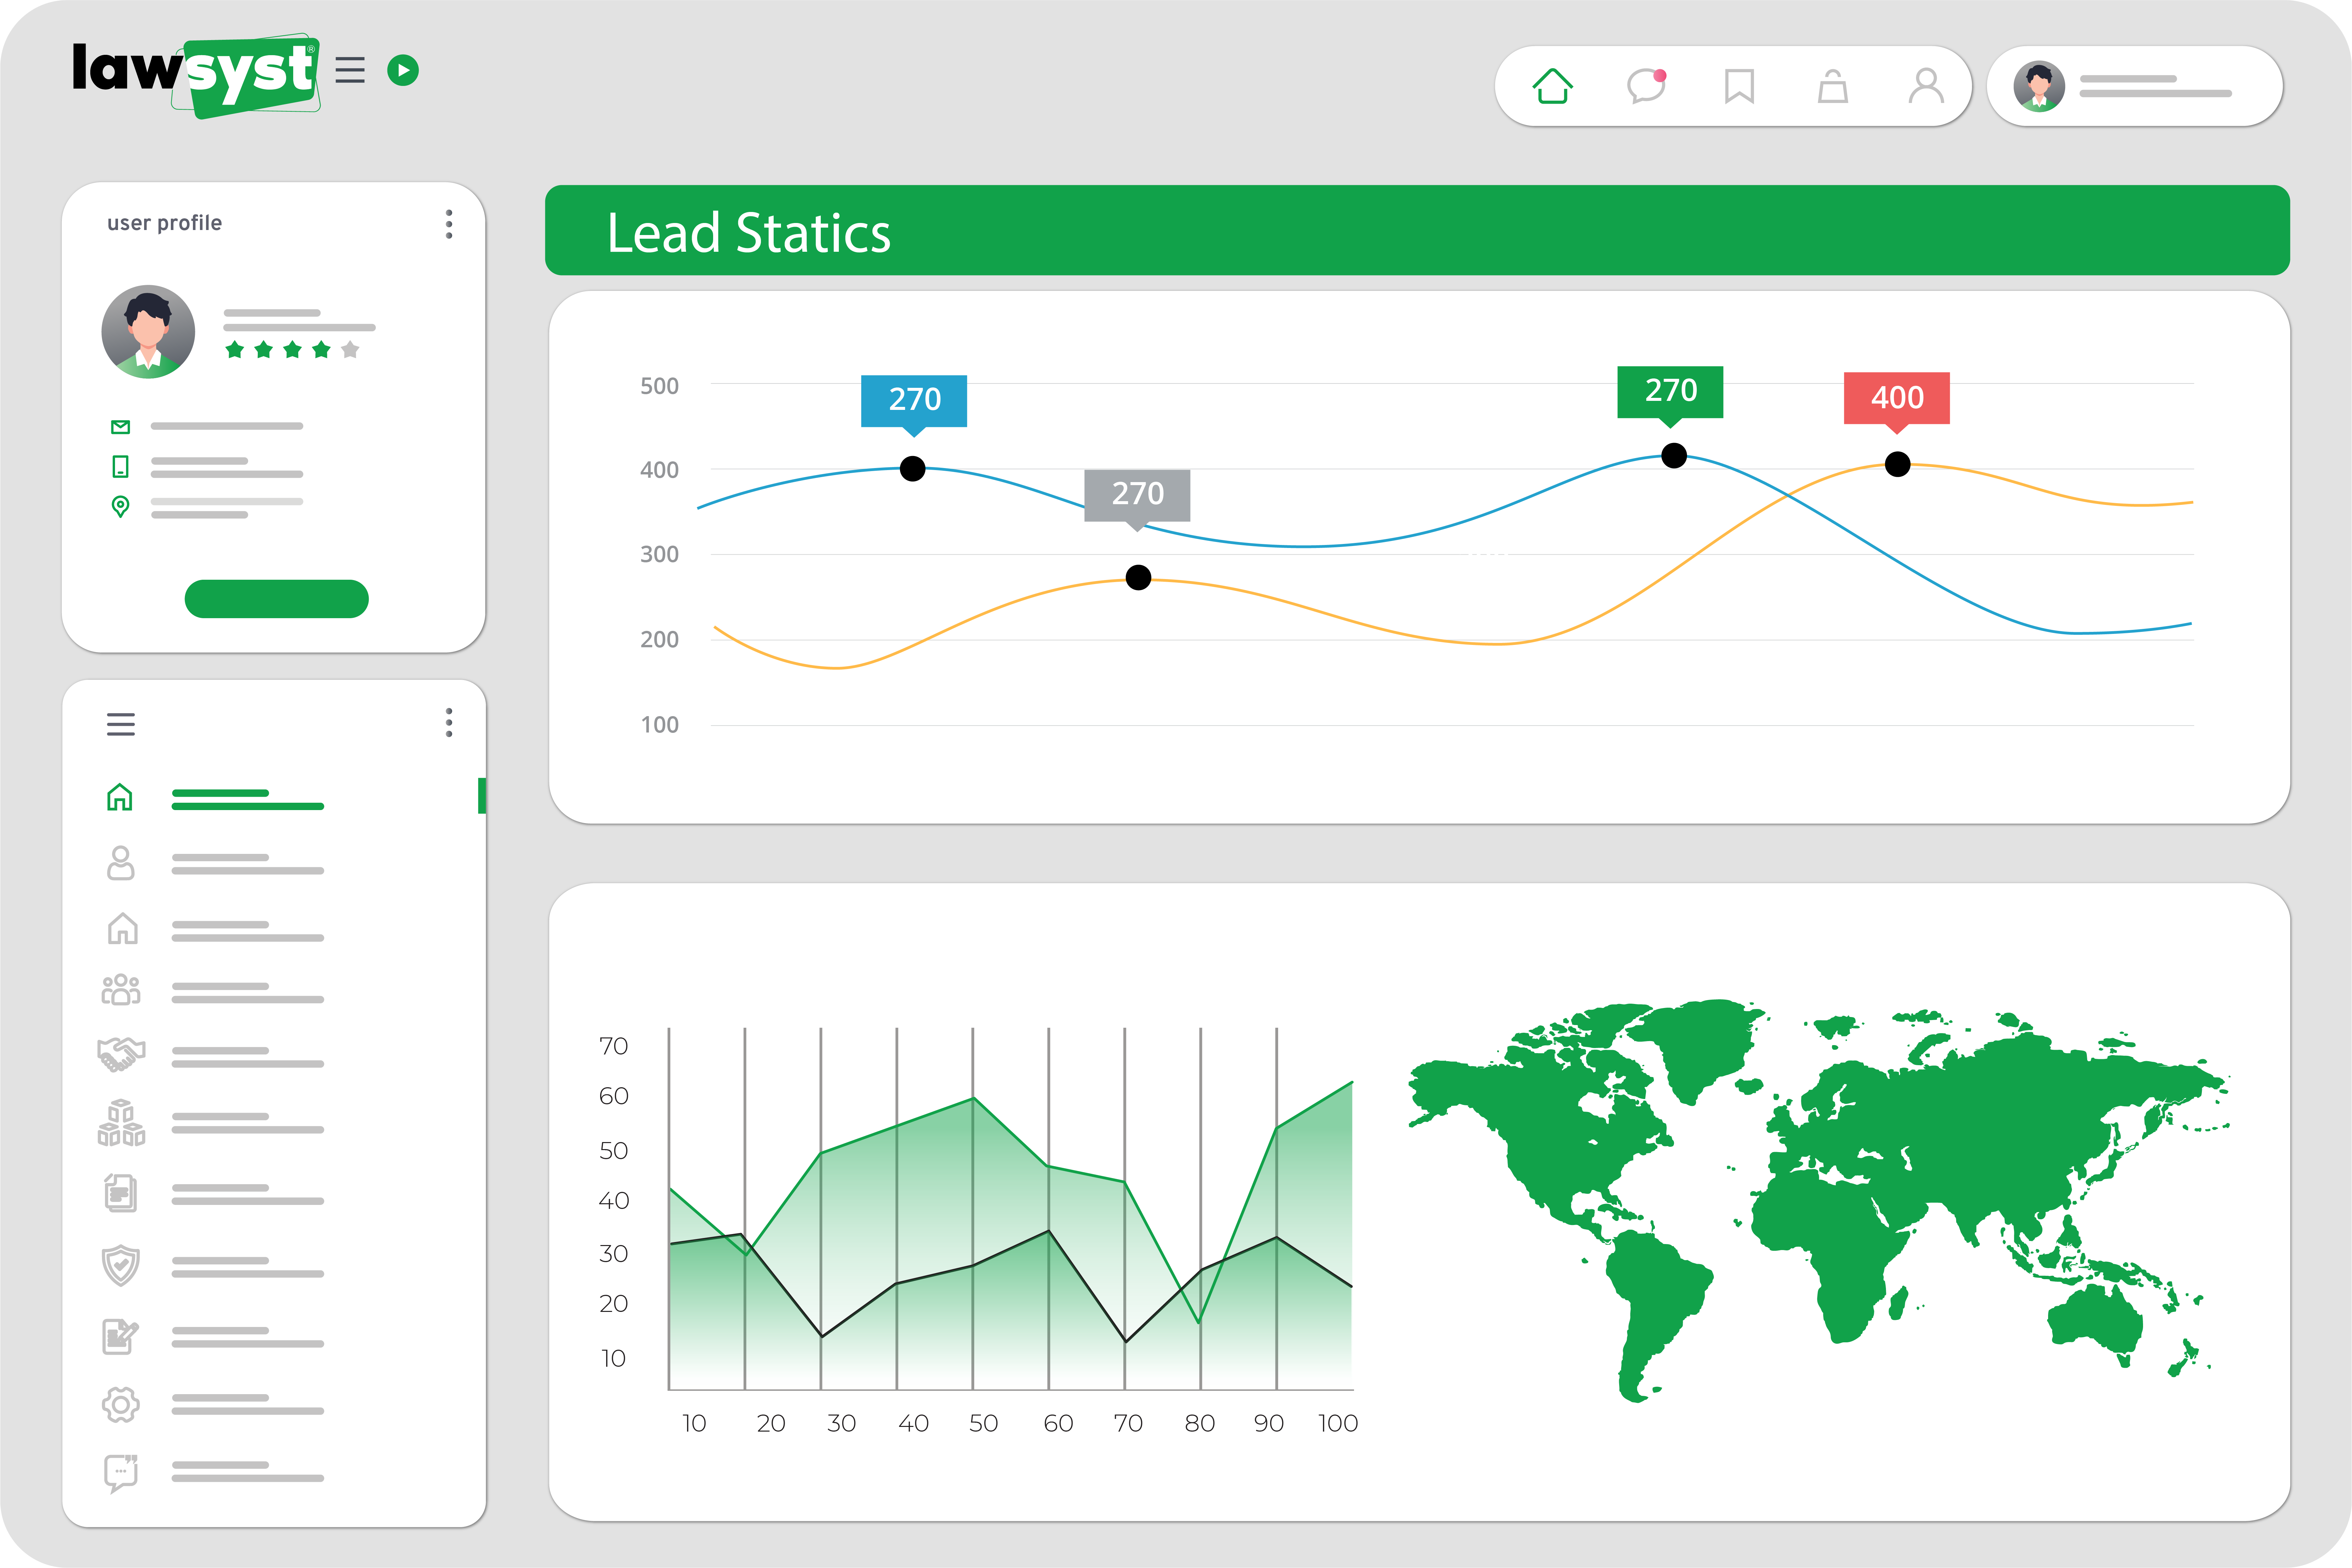Viewport: 2352px width, 1568px height.
Task: Open the user profile card three-dot menu
Action: pos(449,224)
